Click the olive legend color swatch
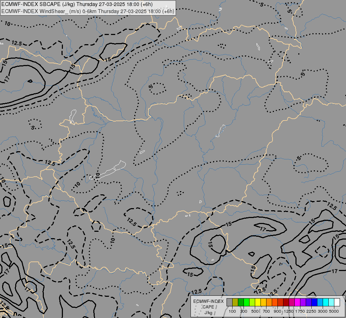346x318 pixels. point(235,302)
